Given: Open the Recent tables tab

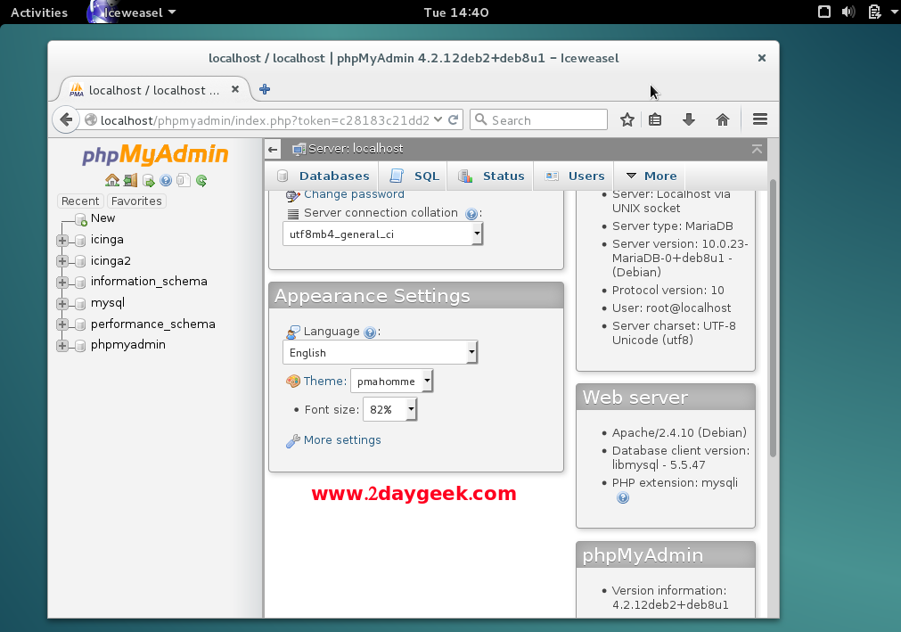Looking at the screenshot, I should point(80,201).
